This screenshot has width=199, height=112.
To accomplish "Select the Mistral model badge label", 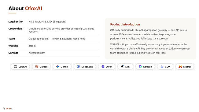I will (x=187, y=67).
